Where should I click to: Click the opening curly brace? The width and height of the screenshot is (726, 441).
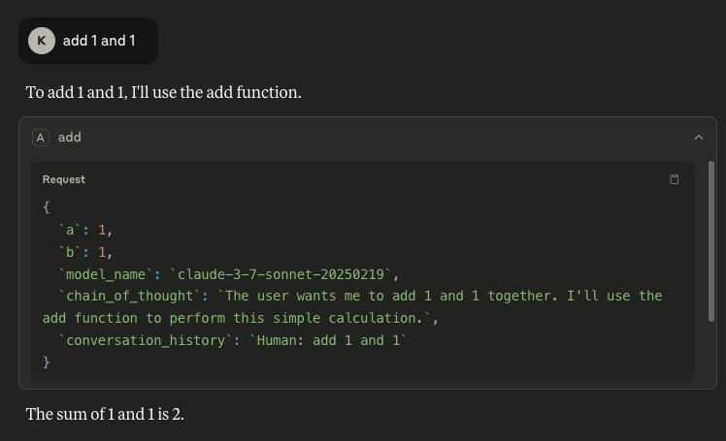[x=46, y=207]
